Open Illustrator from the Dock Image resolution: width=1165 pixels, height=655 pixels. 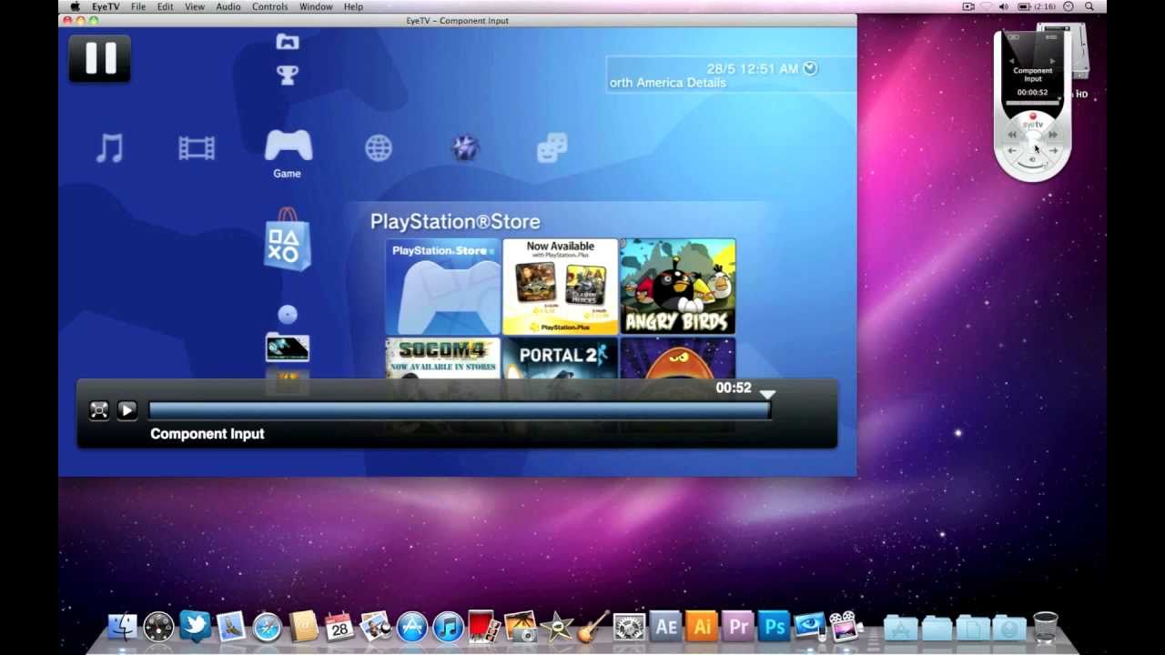(703, 626)
